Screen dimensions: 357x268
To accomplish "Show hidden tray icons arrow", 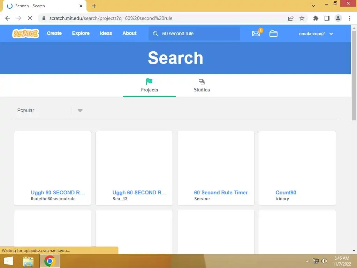I will pyautogui.click(x=307, y=261).
